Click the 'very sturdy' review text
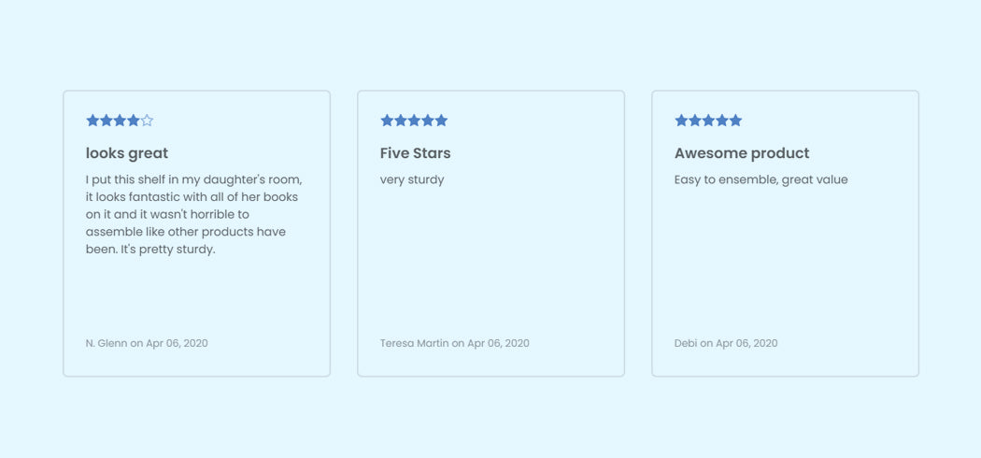This screenshot has width=981, height=458. (412, 179)
